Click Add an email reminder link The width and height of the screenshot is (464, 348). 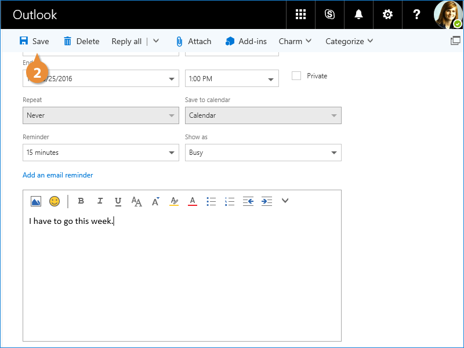point(57,175)
